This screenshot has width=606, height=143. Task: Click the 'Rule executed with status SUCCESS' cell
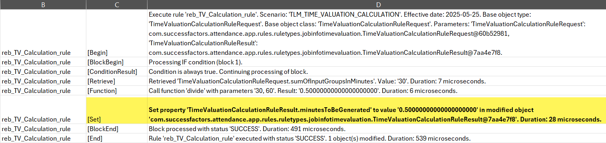[376, 138]
